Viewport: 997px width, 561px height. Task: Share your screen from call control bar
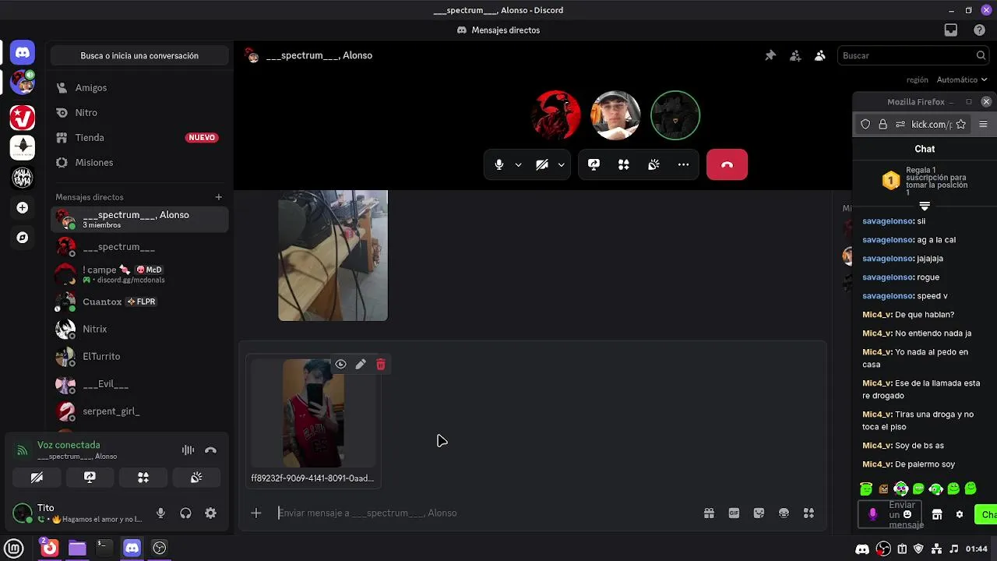coord(594,164)
